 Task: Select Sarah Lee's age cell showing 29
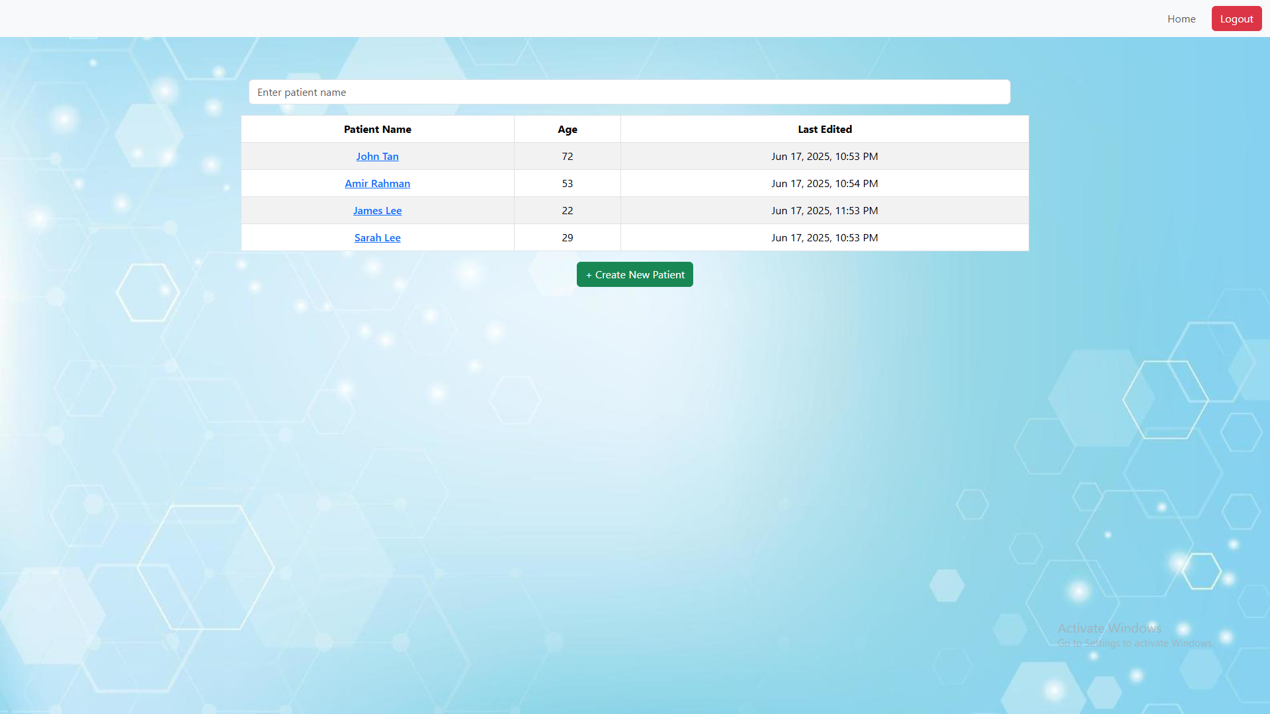567,237
